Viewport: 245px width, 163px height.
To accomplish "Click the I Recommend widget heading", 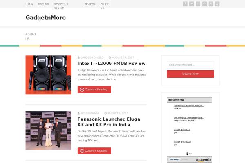I will click(x=176, y=100).
